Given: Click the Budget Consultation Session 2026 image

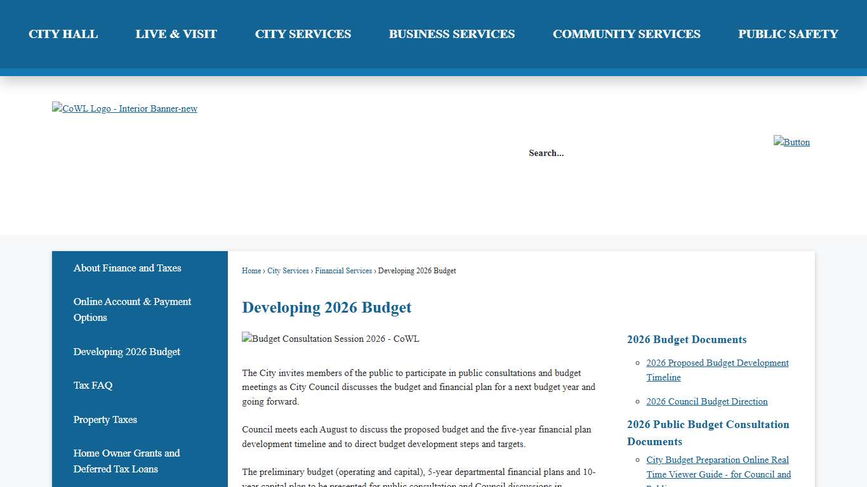Looking at the screenshot, I should click(x=330, y=339).
